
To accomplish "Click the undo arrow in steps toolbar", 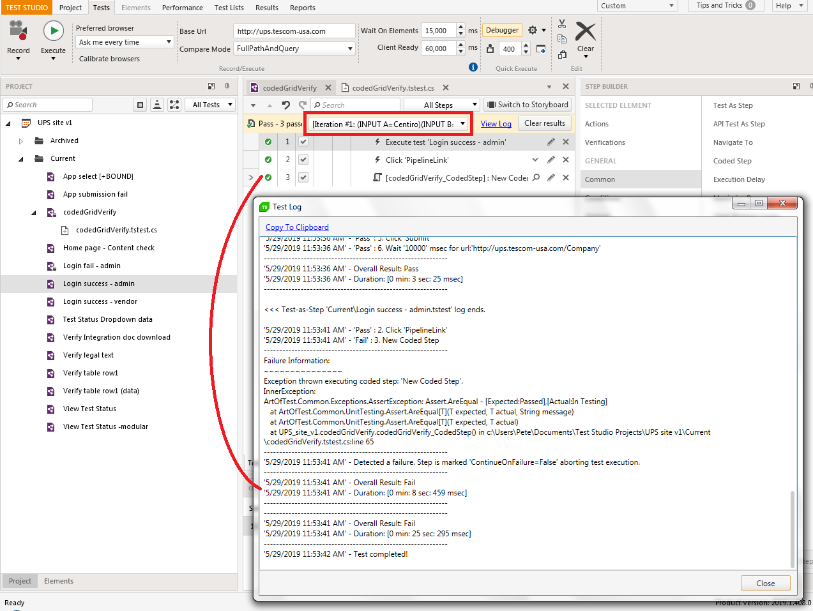I will 285,105.
